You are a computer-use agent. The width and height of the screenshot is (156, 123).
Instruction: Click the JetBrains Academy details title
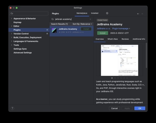pos(109,24)
